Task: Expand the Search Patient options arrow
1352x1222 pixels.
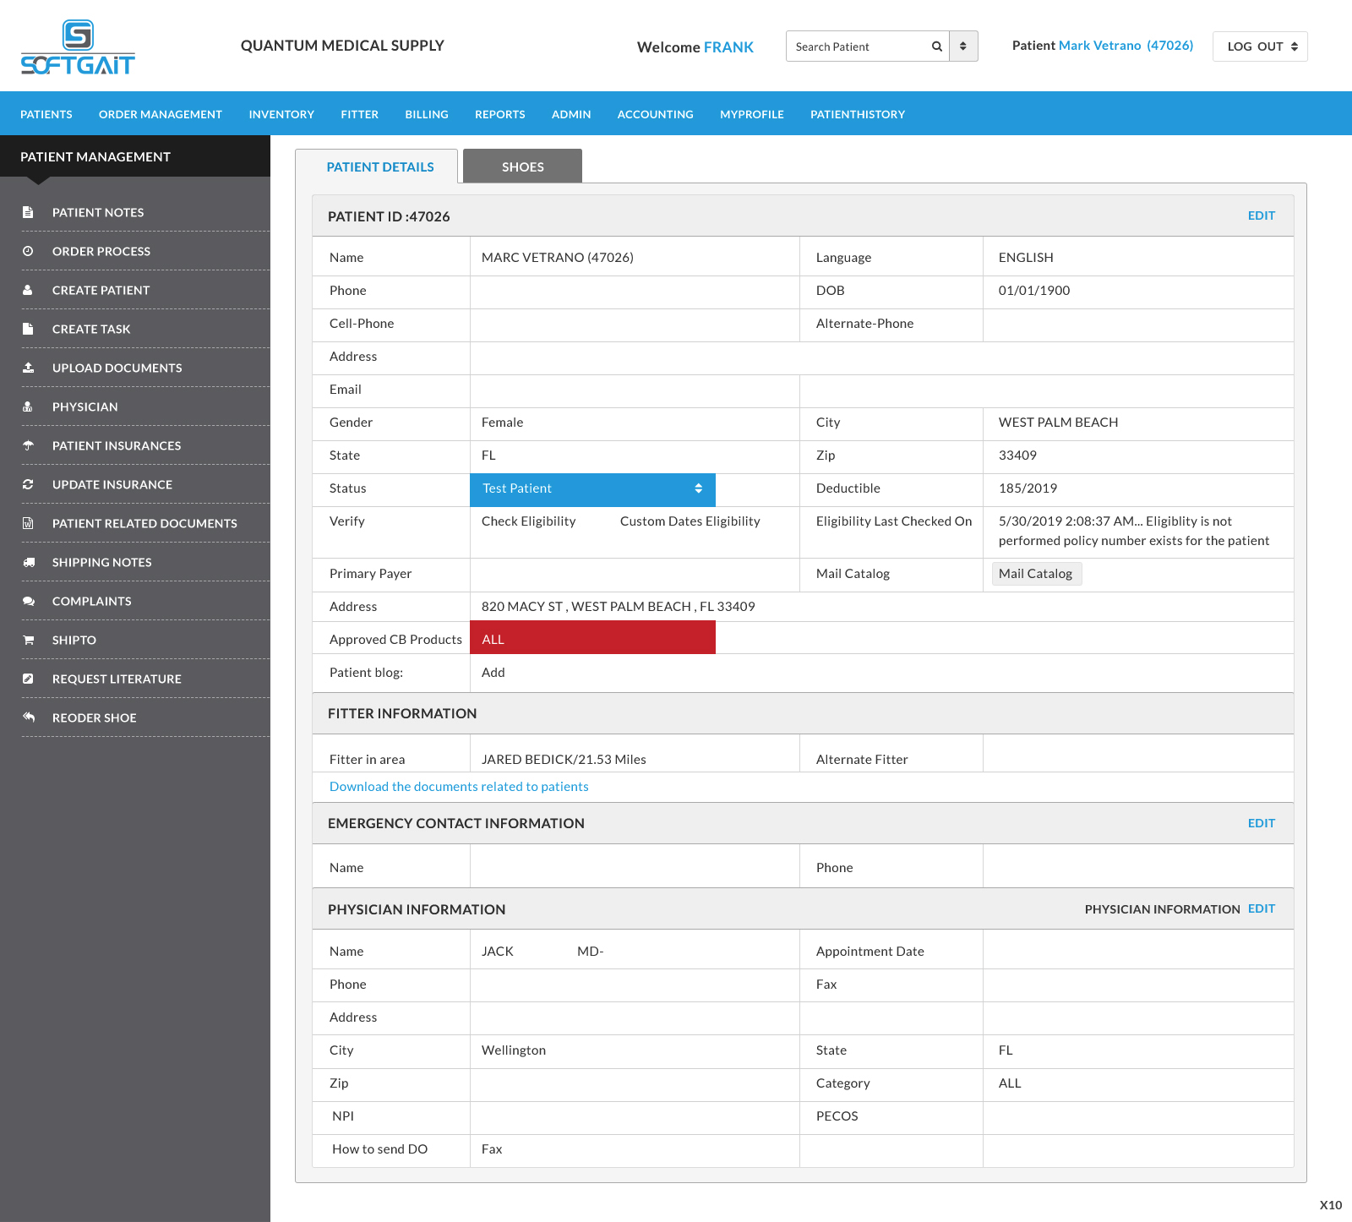Action: 963,46
